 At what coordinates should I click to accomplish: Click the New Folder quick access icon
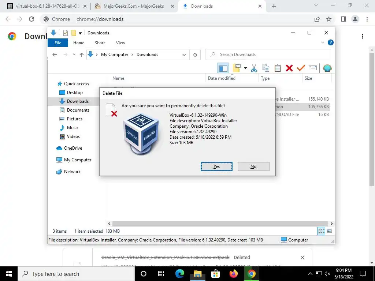tap(73, 33)
